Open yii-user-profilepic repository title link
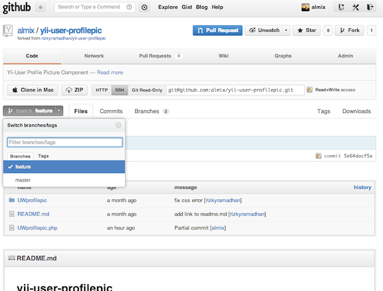Screen dimensions: 383x291 pos(71,30)
